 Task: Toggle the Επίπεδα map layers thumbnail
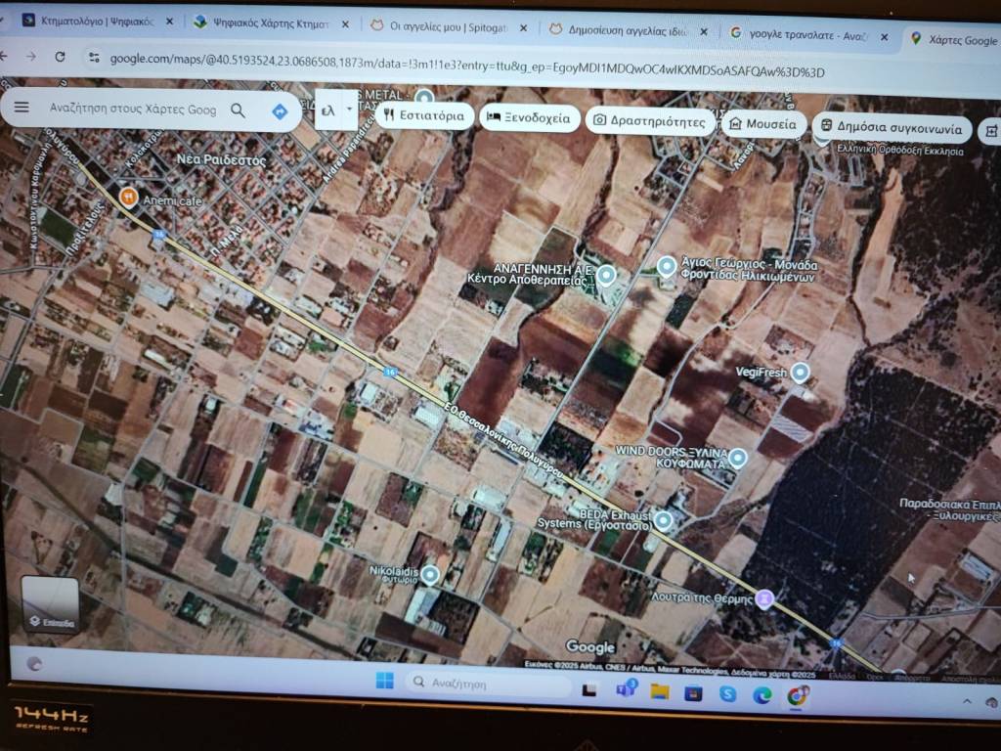(x=50, y=604)
